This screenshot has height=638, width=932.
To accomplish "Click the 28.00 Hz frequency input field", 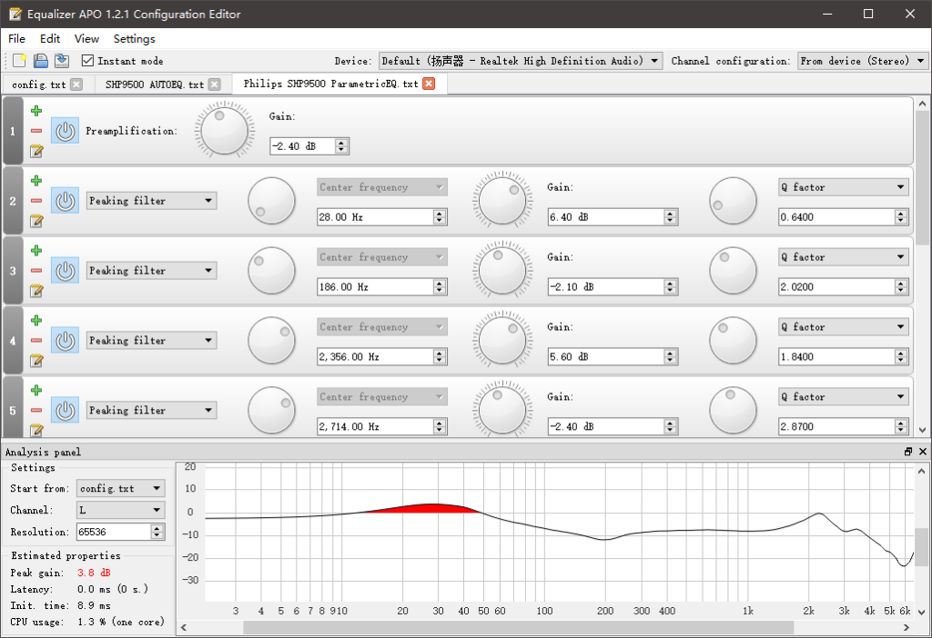I will [x=374, y=217].
